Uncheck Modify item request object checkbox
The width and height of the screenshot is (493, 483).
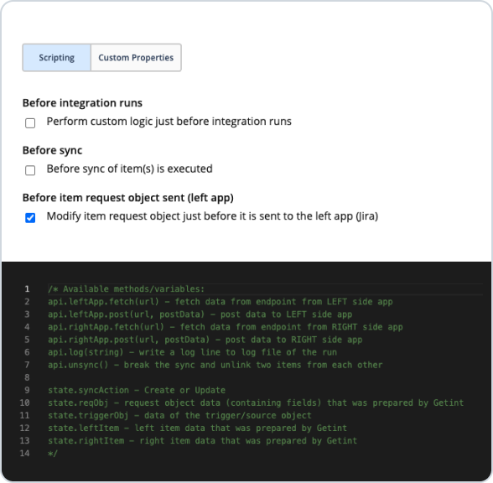pyautogui.click(x=30, y=218)
